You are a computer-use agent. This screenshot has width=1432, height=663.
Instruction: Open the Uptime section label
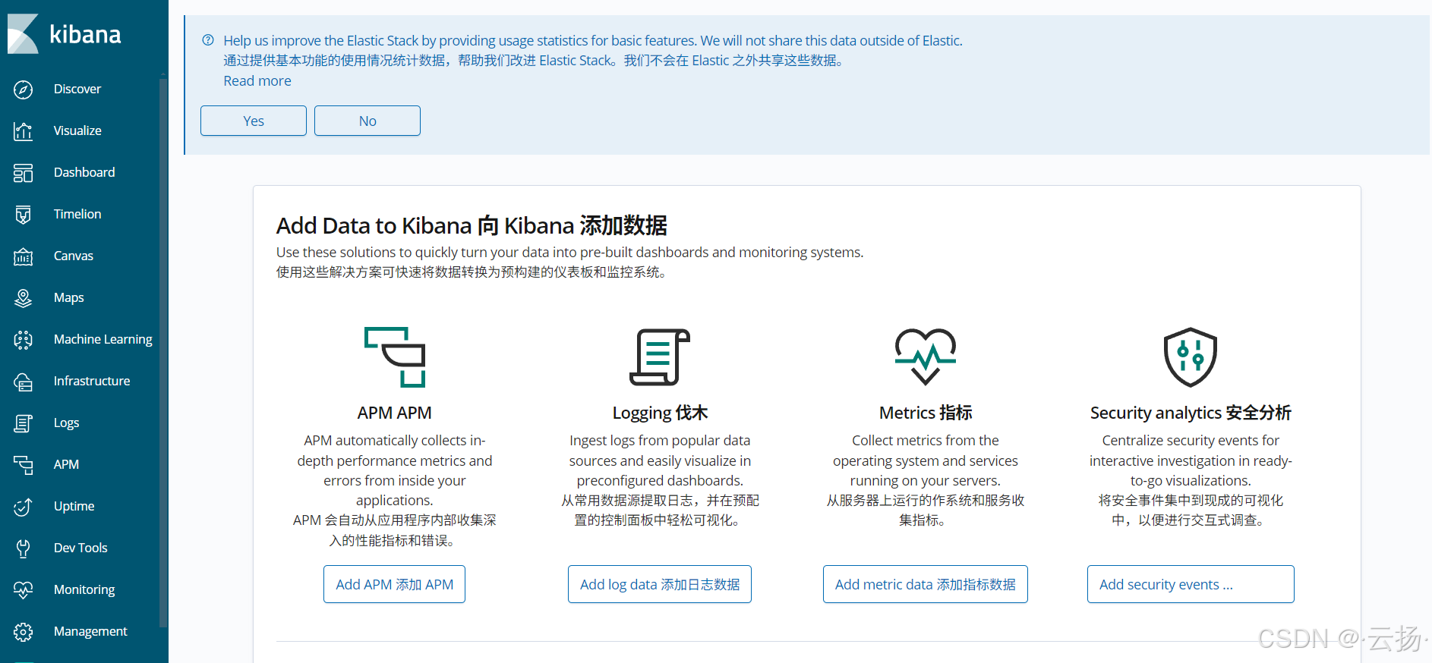74,506
